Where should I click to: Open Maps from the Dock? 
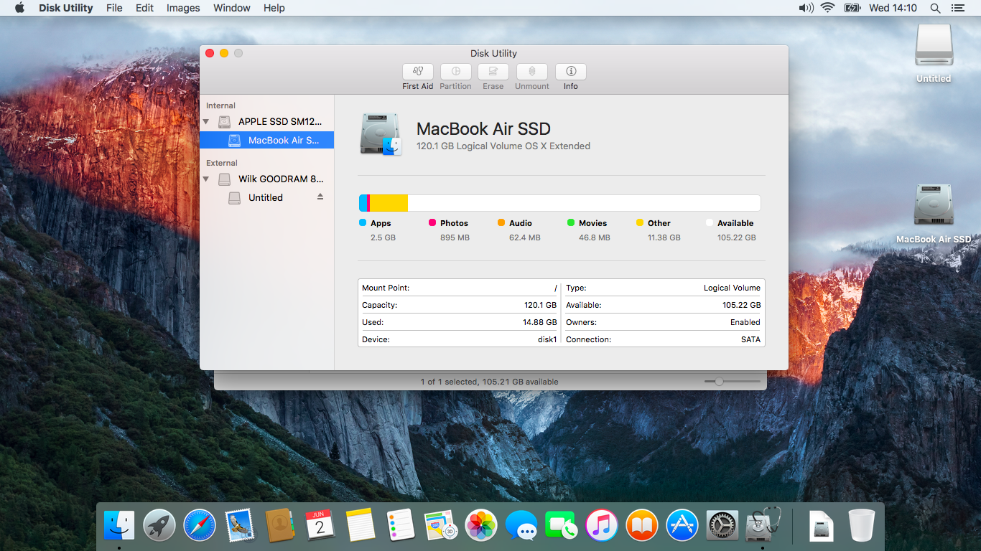[x=441, y=525]
